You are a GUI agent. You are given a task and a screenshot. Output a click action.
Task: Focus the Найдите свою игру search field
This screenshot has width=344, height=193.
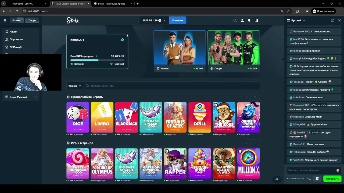point(172,86)
